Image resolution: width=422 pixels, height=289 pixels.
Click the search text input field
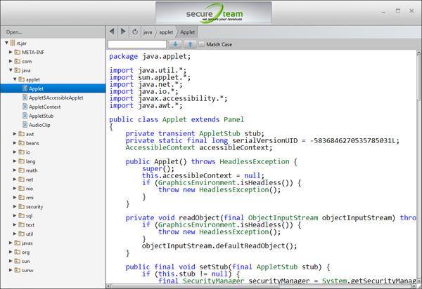tap(137, 44)
